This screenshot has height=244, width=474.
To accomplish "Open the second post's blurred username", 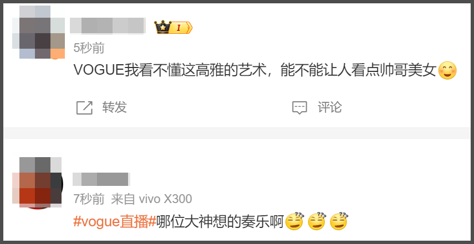I will 101,179.
